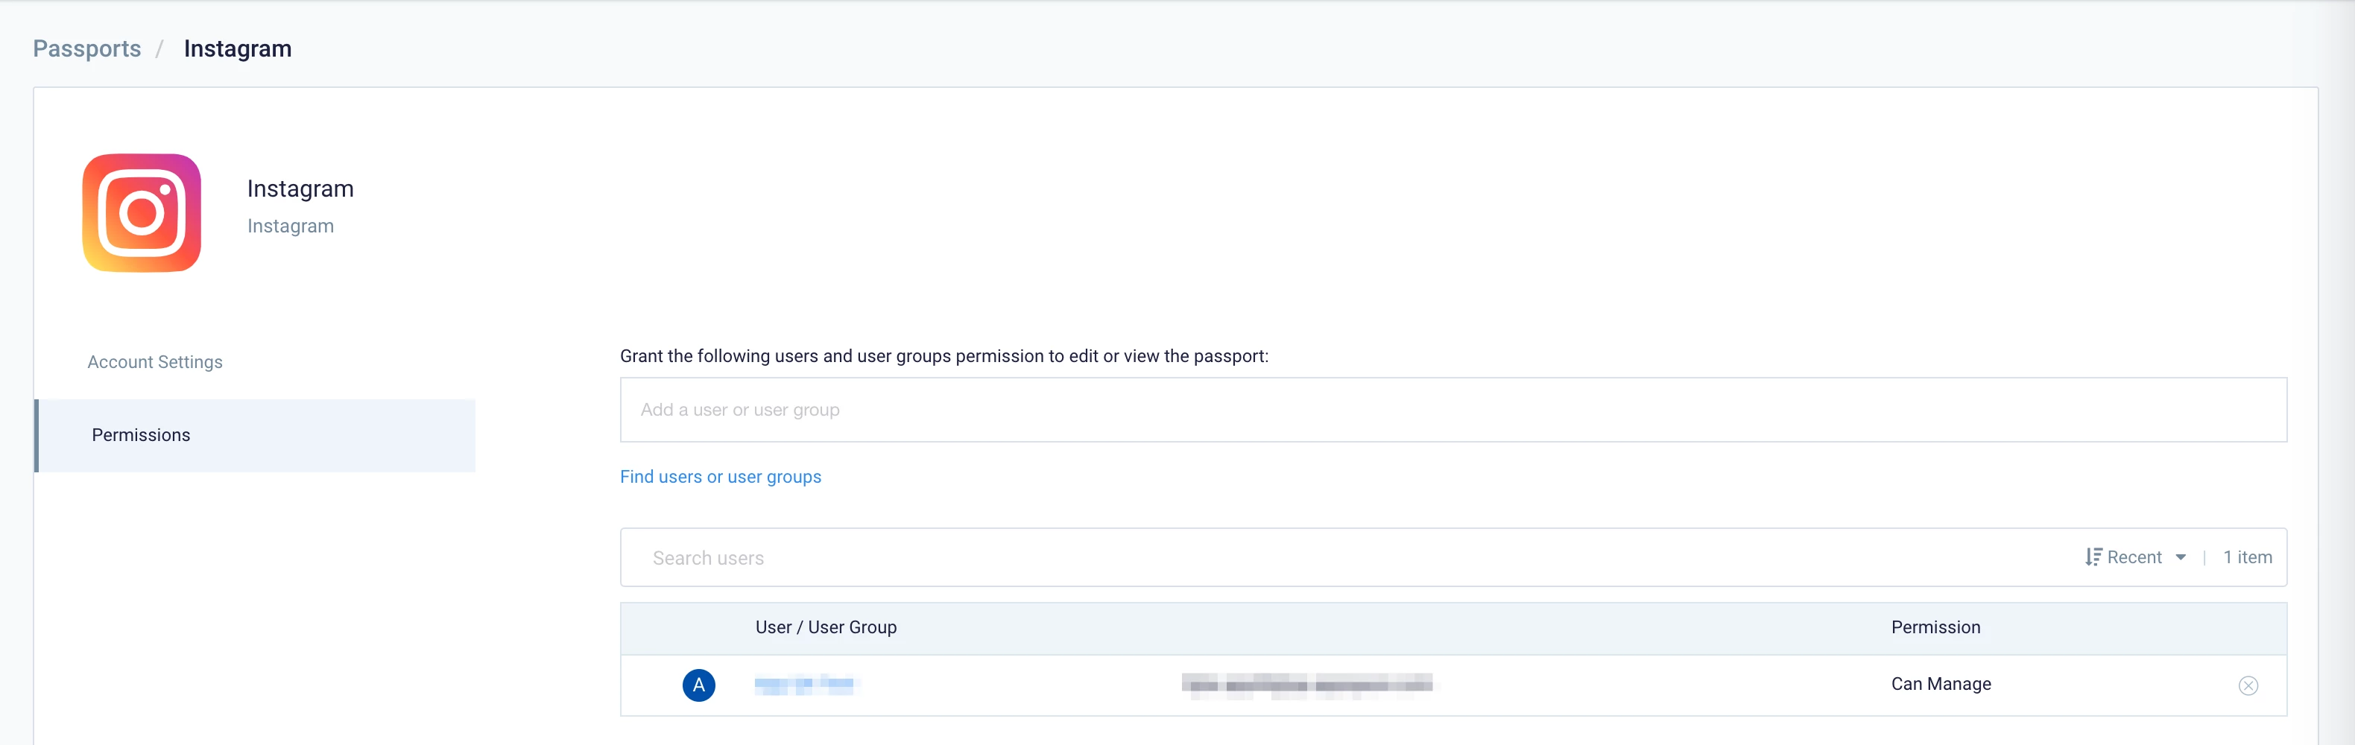The image size is (2355, 745).
Task: Click the 'User / User Group' column header
Action: 826,627
